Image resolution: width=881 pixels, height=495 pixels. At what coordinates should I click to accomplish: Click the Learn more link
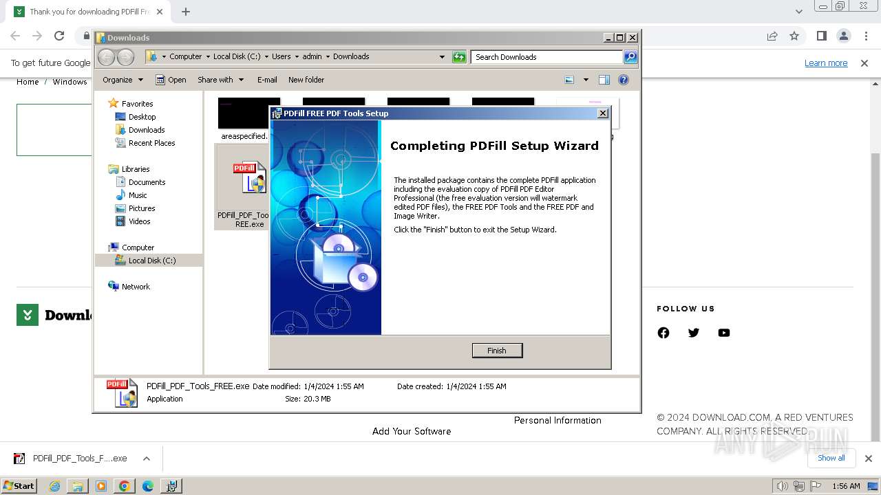(x=826, y=63)
